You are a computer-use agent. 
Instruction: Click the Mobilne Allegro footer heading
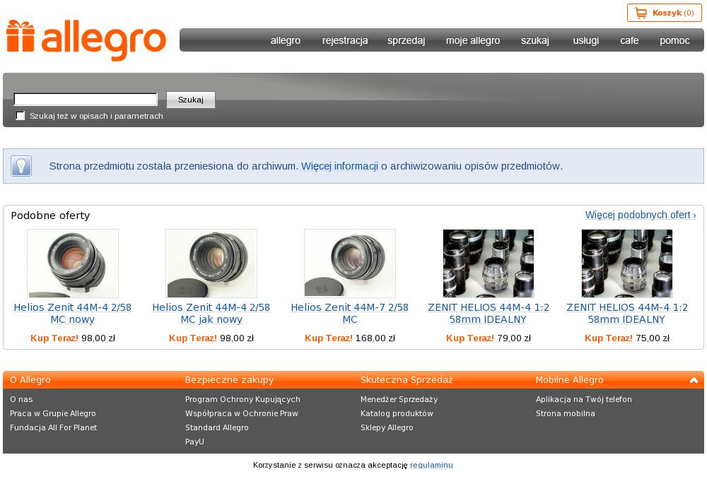pos(569,380)
